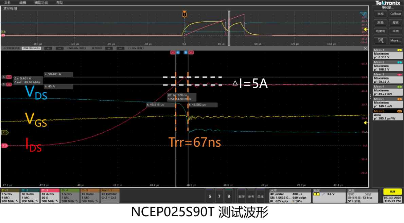Click the yellow 就绪 (Ready) status button

pyautogui.click(x=392, y=192)
